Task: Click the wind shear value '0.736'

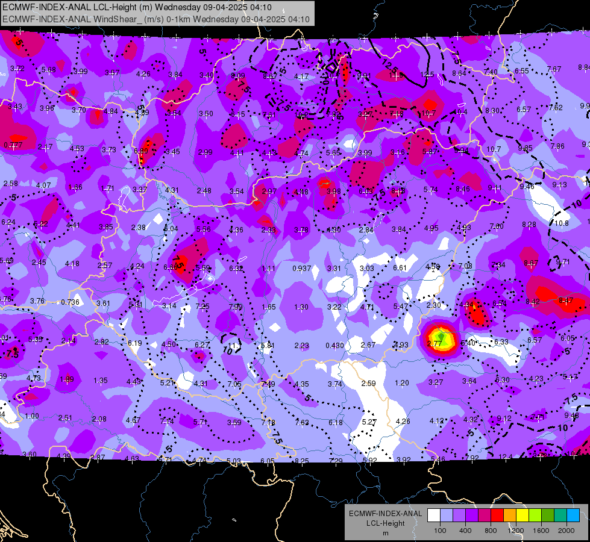Action: tap(70, 302)
